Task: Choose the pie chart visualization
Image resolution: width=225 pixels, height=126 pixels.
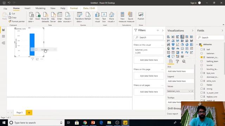Action: [182, 44]
